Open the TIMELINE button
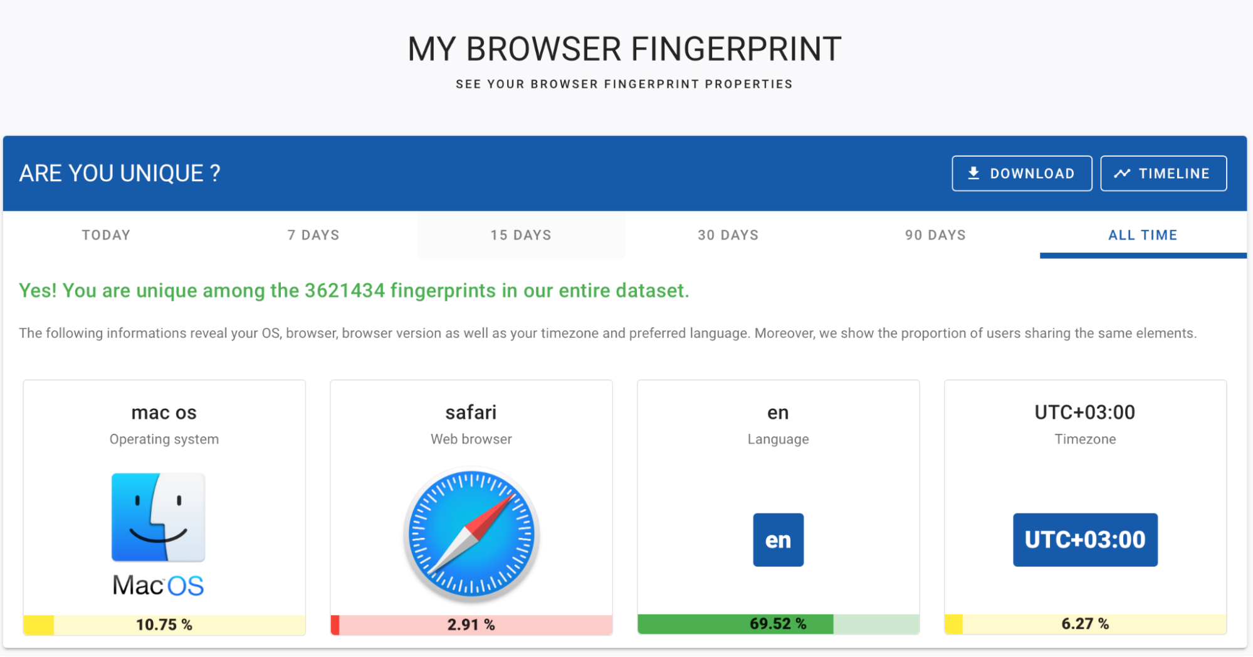Screen dimensions: 1253x657 pyautogui.click(x=1163, y=173)
